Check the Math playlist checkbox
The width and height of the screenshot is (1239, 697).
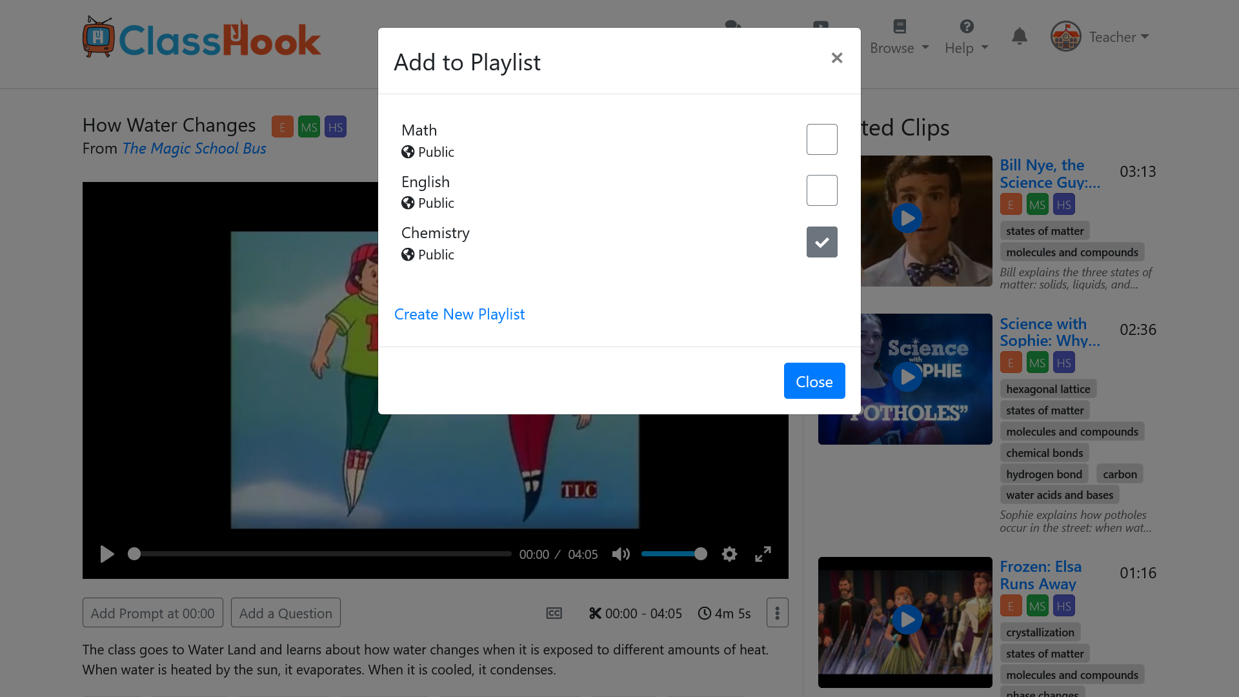[821, 139]
